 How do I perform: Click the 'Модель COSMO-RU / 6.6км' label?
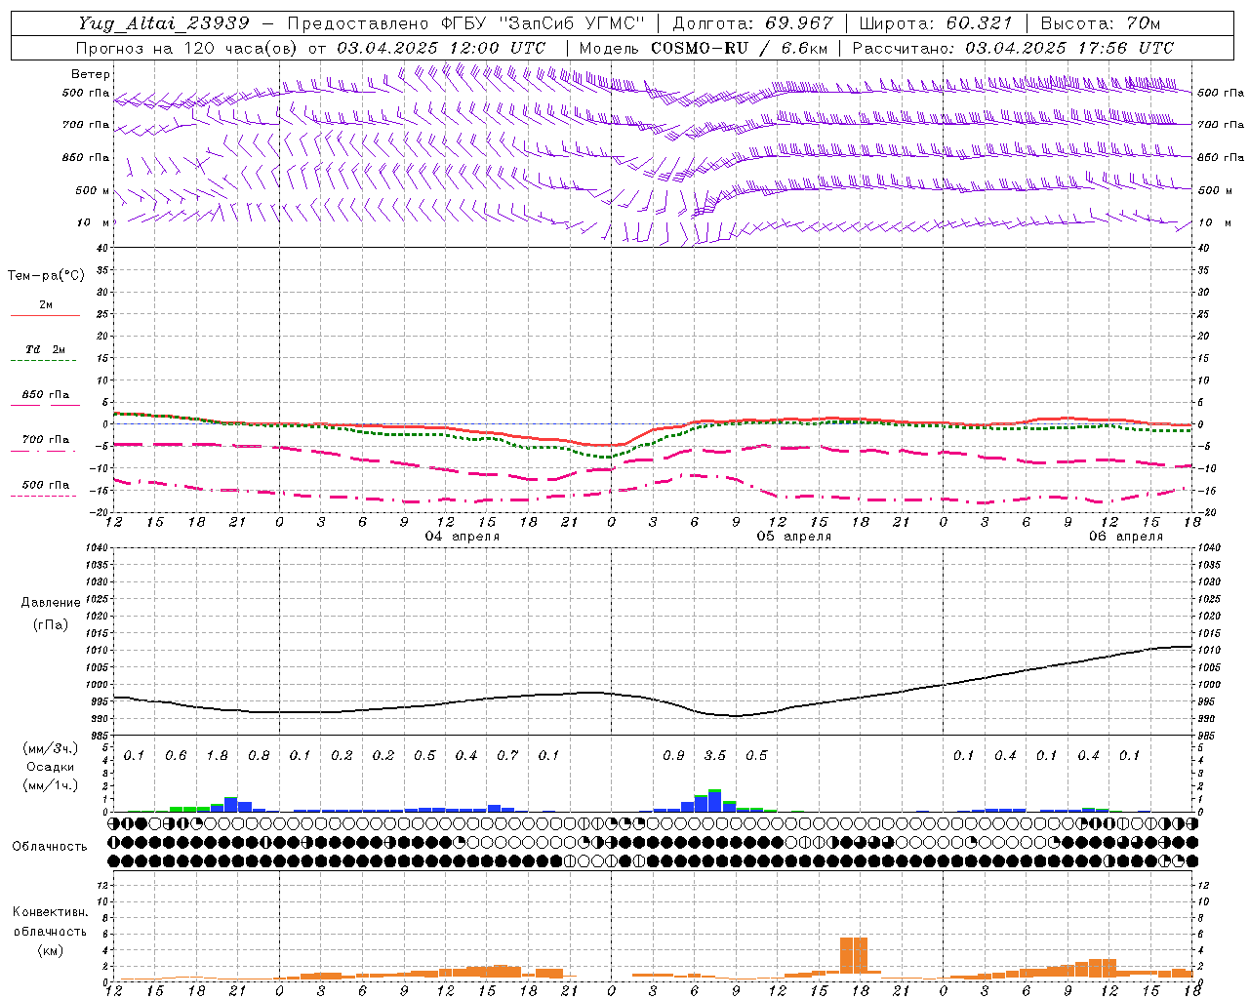click(703, 48)
